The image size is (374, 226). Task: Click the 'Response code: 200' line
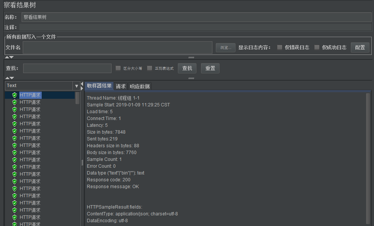coord(108,180)
